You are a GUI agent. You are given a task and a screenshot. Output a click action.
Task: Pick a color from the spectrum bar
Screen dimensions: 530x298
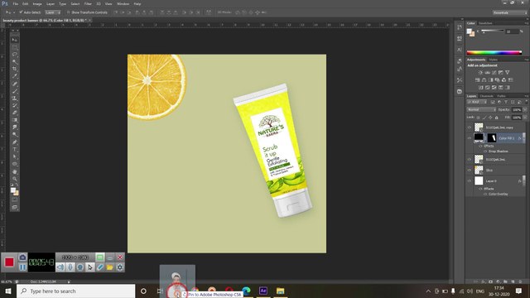(494, 53)
